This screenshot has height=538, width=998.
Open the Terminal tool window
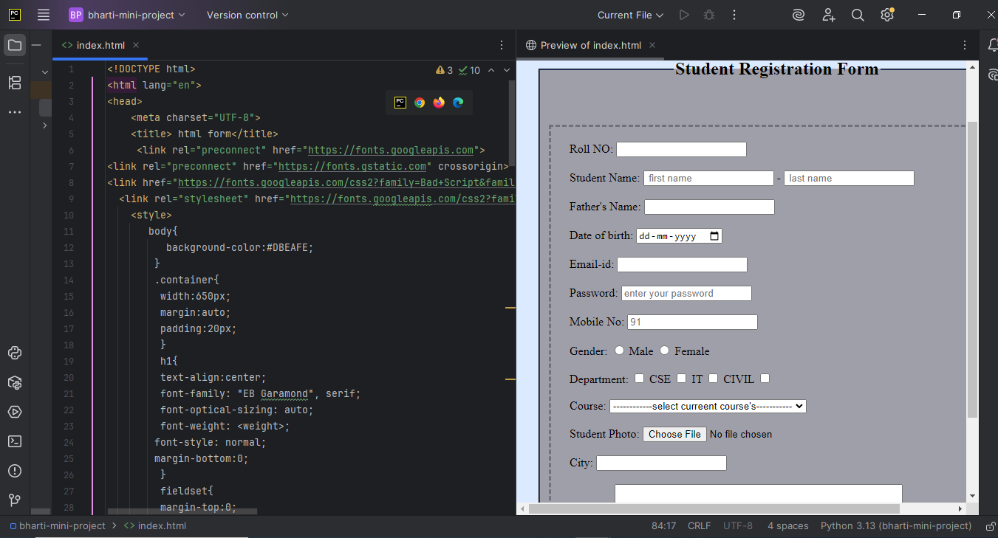pyautogui.click(x=14, y=441)
